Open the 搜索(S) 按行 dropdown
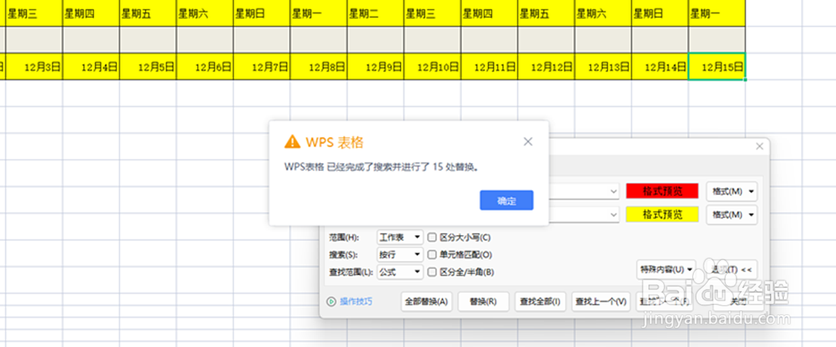Viewport: 836px width, 347px height. [399, 255]
